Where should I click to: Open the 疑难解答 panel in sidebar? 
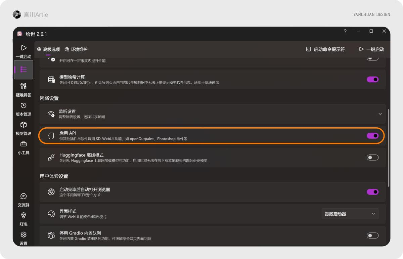click(x=24, y=90)
